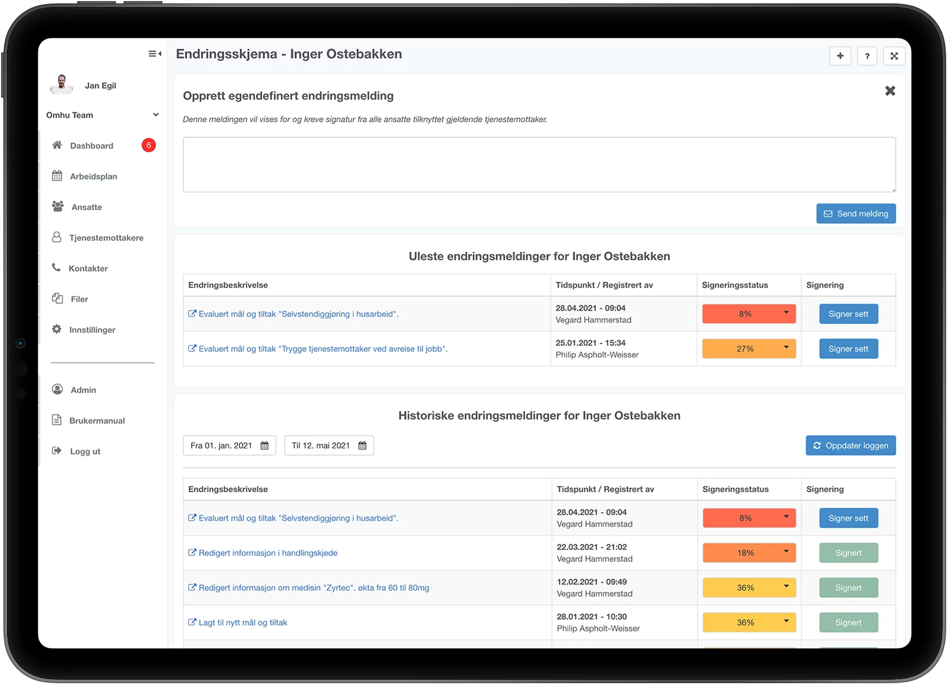Click Signer sett for the 25.01.2021 entry

coord(848,349)
